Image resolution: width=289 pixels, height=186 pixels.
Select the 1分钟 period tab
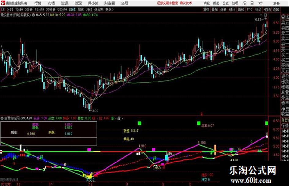19,9
